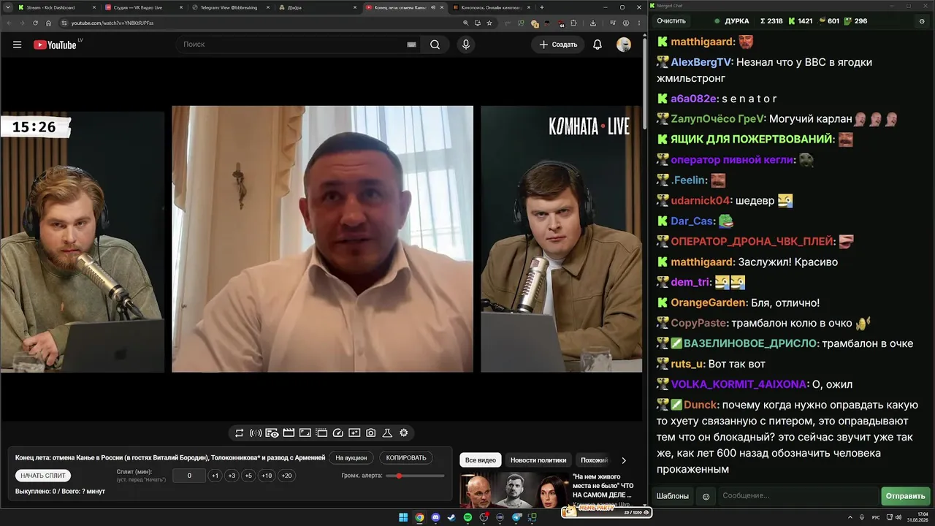Screen dimensions: 935x526
Task: Take a video screenshot with the camera icon
Action: tap(370, 433)
